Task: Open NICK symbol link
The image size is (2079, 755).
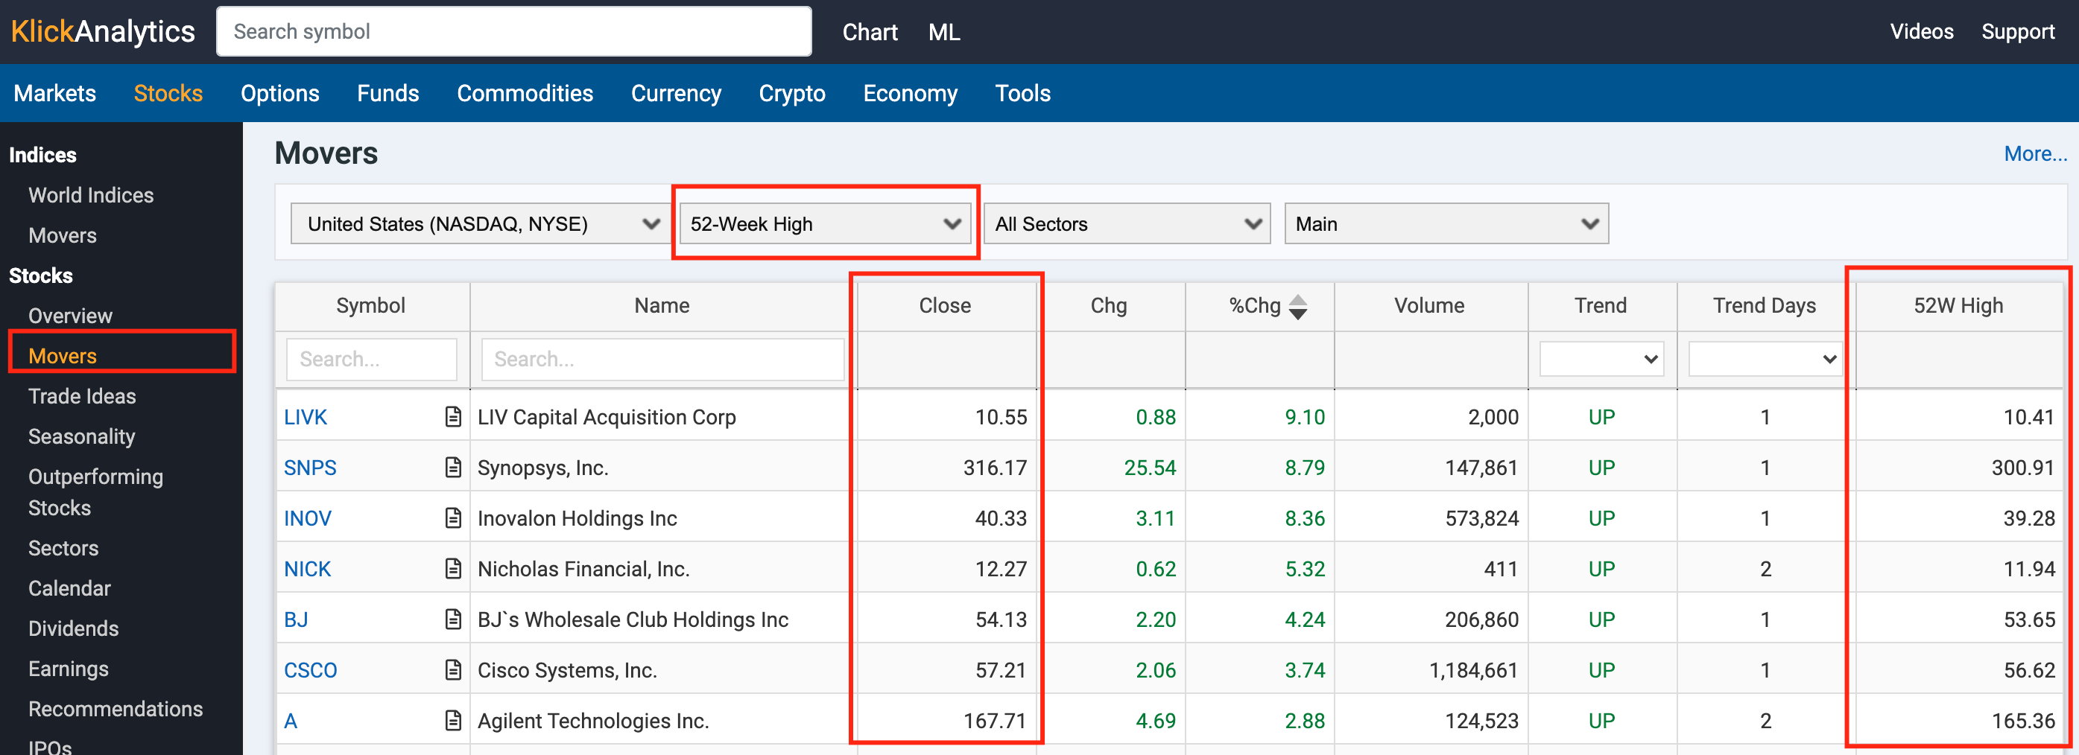Action: click(x=308, y=570)
